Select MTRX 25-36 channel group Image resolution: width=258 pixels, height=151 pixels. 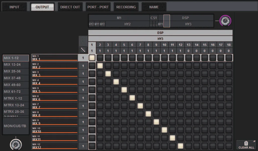(16, 112)
